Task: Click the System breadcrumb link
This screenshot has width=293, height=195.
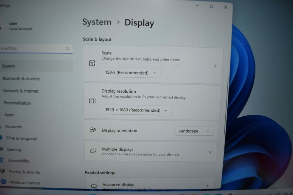Action: pos(97,22)
